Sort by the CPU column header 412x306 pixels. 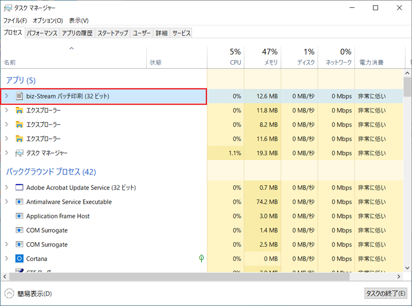[226, 57]
